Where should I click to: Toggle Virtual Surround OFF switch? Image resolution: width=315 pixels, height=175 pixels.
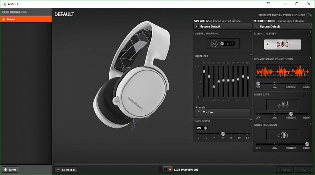click(x=227, y=44)
